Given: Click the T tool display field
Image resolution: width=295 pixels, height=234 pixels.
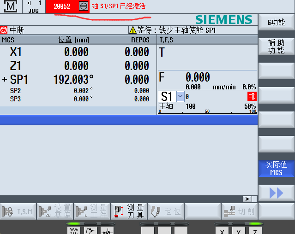Looking at the screenshot, I should point(207,58).
